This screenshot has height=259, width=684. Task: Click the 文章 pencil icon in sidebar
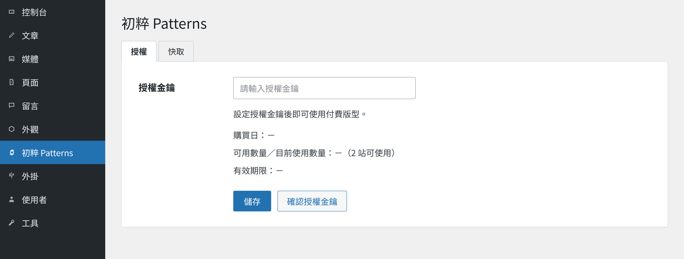(12, 35)
